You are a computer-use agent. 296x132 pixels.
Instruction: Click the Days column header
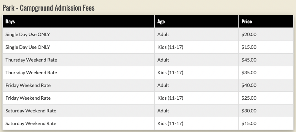pyautogui.click(x=78, y=21)
